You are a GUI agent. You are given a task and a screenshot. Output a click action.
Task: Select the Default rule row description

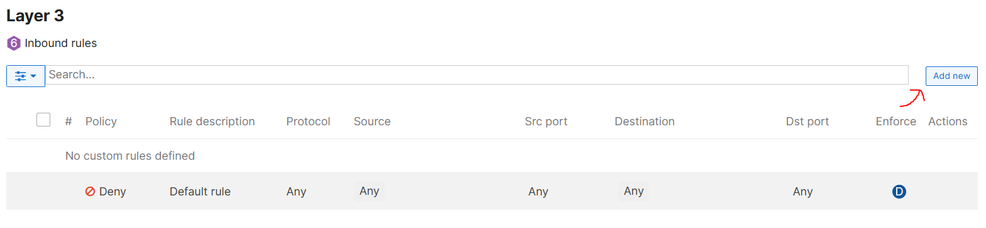click(x=200, y=192)
